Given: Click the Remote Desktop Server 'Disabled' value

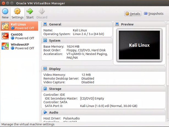Looking at the screenshot, I should click(x=88, y=79).
